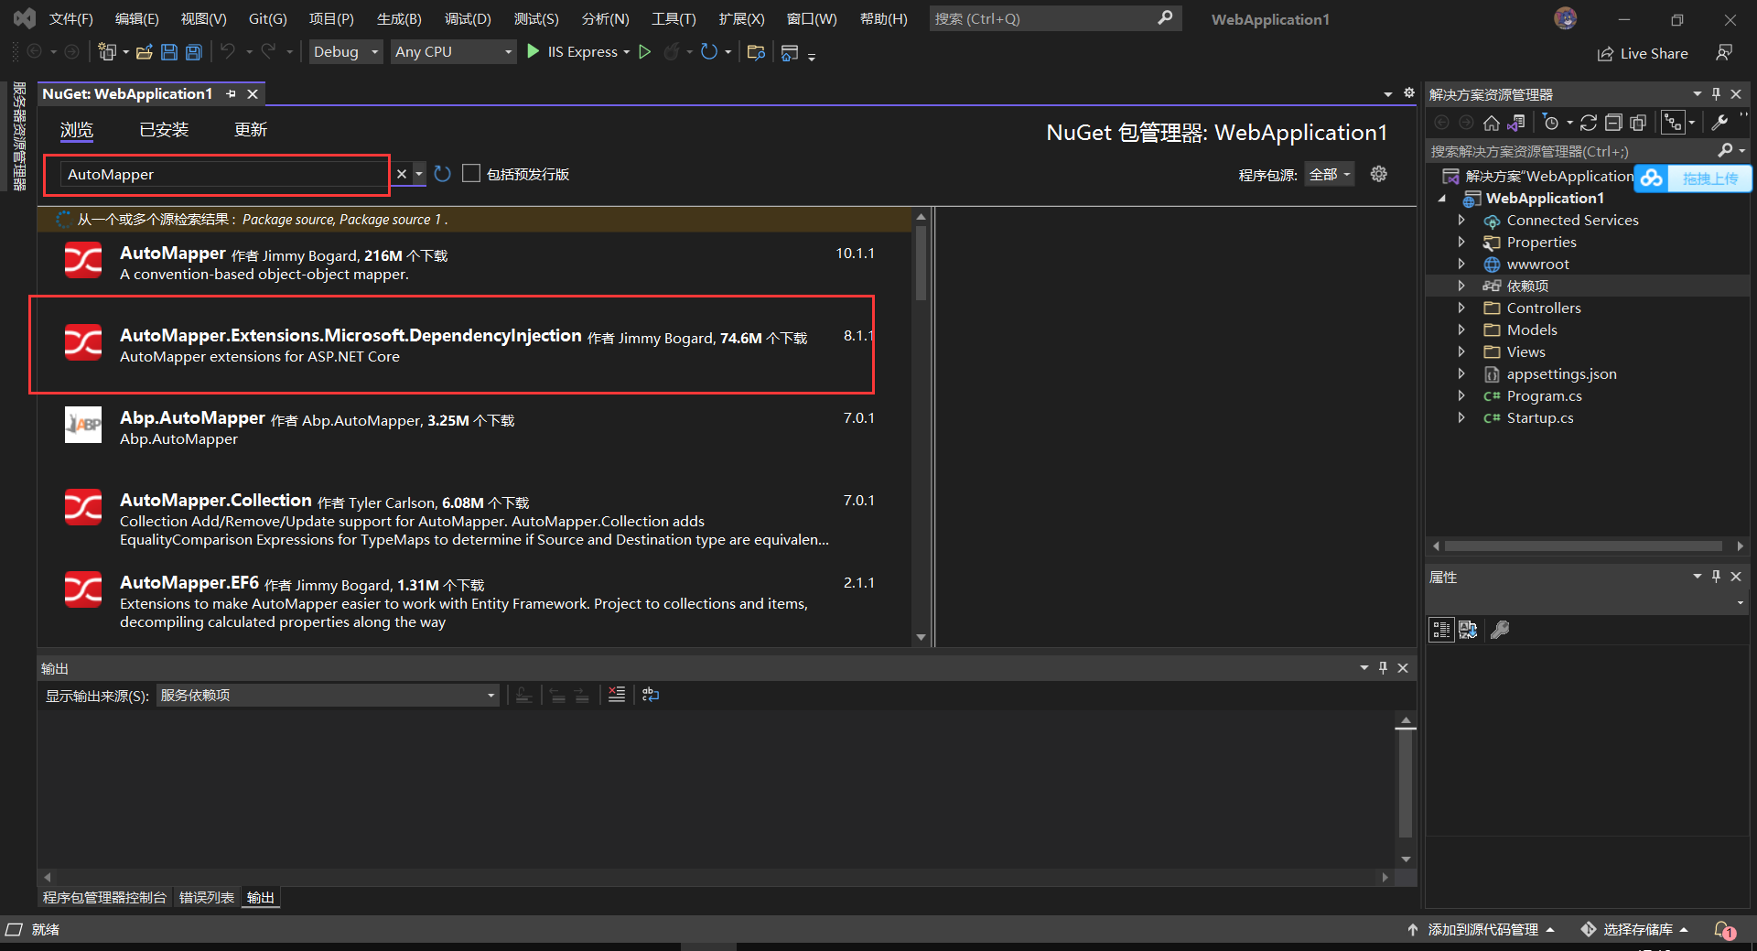Toggle auto-hide pin on 属性 panel
Image resolution: width=1757 pixels, height=951 pixels.
coord(1716,577)
